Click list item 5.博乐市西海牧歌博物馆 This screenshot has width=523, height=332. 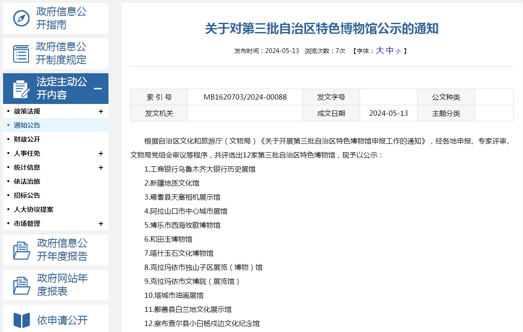coord(182,225)
